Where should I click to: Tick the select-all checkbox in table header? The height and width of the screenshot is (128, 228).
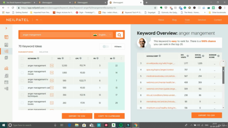22,58
